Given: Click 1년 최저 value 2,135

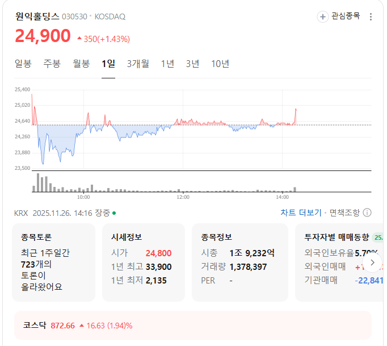Looking at the screenshot, I should click(x=156, y=281).
